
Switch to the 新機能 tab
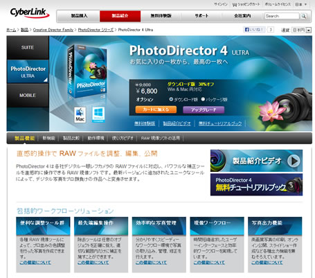(48, 138)
